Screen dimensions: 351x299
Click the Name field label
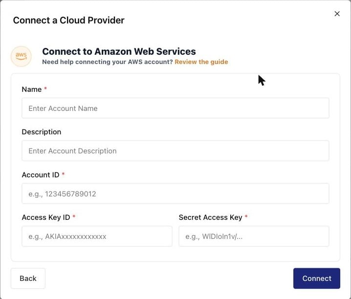32,89
